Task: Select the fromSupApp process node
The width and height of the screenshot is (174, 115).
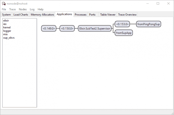Action: [124, 33]
